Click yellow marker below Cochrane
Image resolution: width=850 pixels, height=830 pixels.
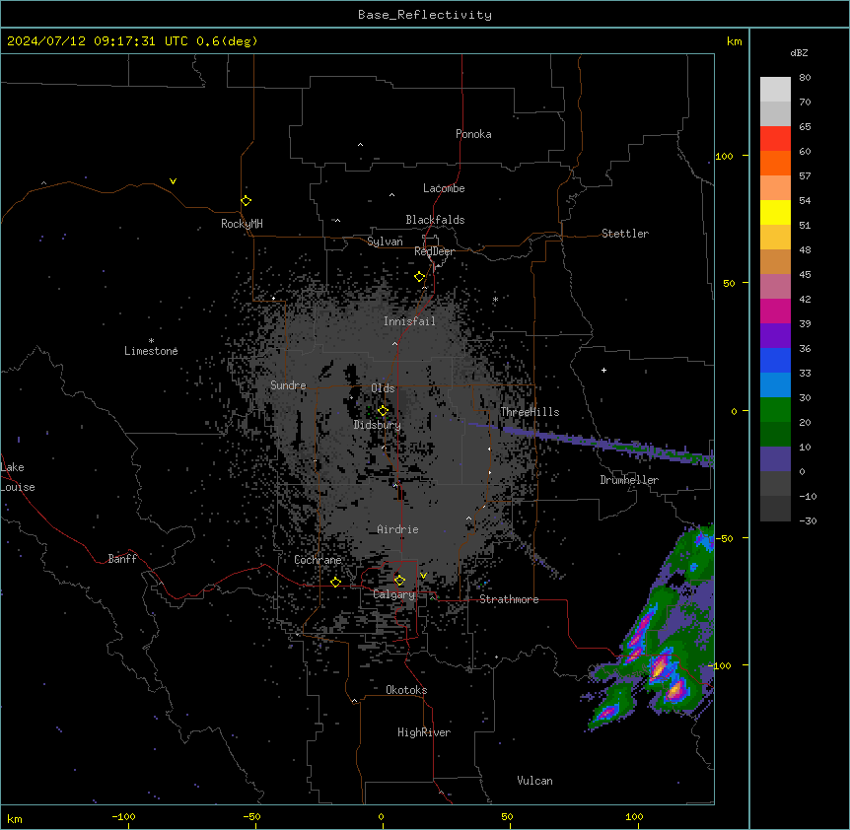tap(335, 583)
